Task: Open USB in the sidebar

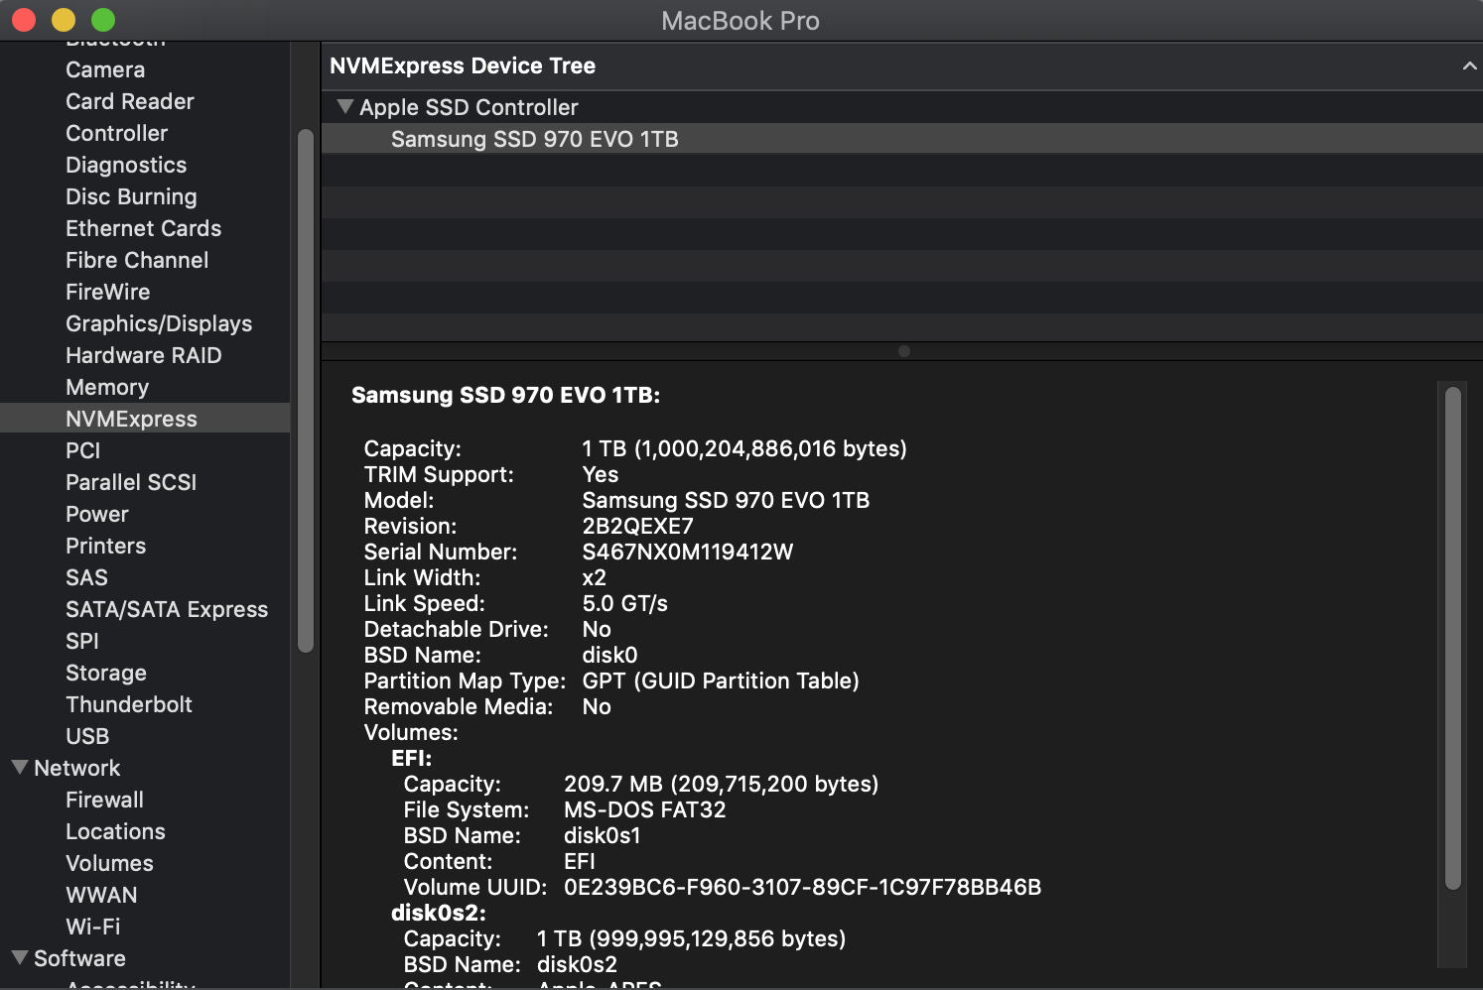Action: 87,736
